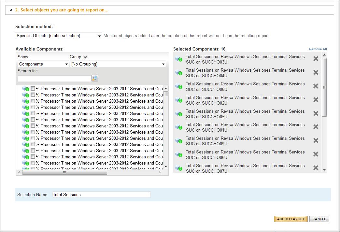Click the ADD TO LAYOUT button
The height and width of the screenshot is (232, 340).
click(290, 219)
